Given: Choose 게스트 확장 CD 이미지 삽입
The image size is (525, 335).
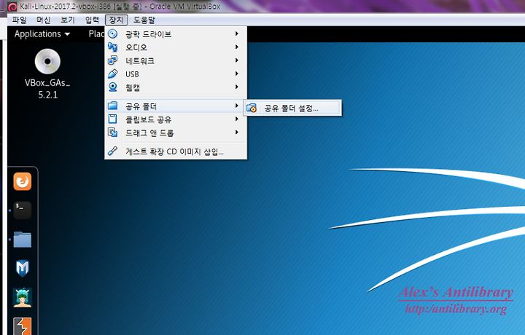Looking at the screenshot, I should (176, 151).
